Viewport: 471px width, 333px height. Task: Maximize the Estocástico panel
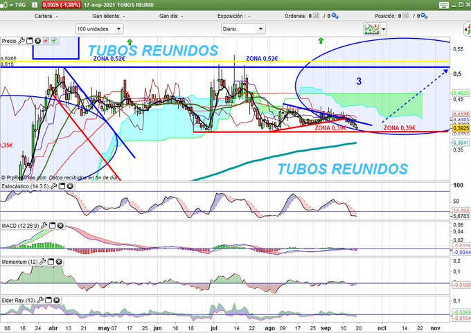62,186
